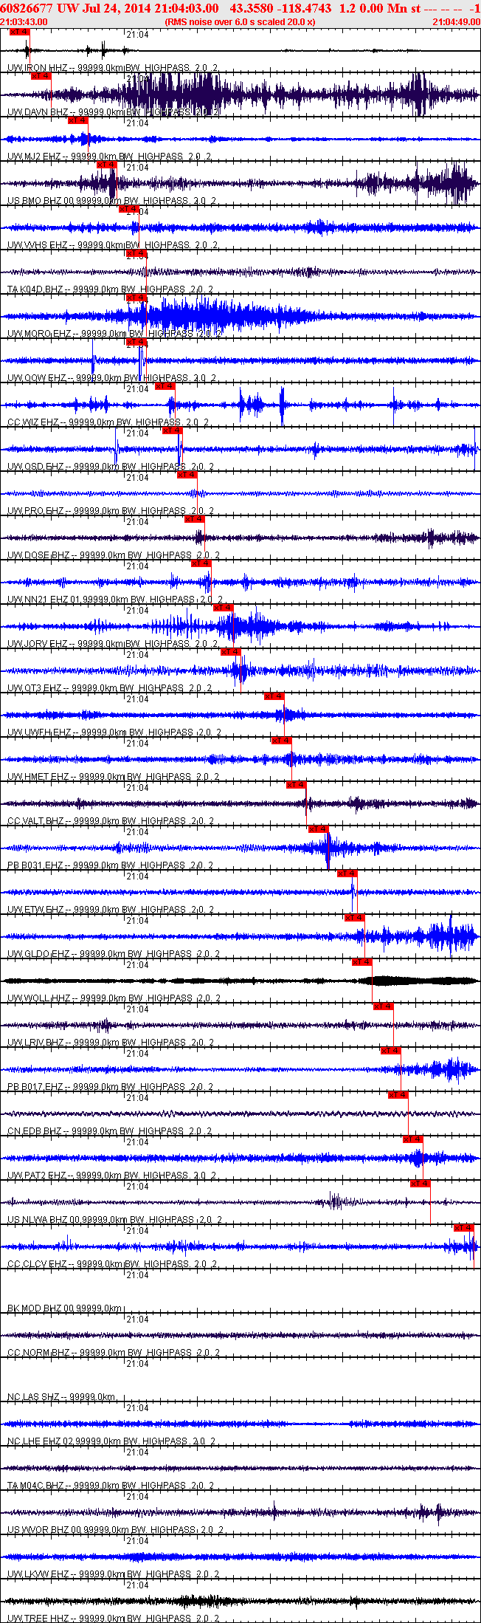
Task: Click the red pick marker on the US.BMO trace
Action: 107,165
